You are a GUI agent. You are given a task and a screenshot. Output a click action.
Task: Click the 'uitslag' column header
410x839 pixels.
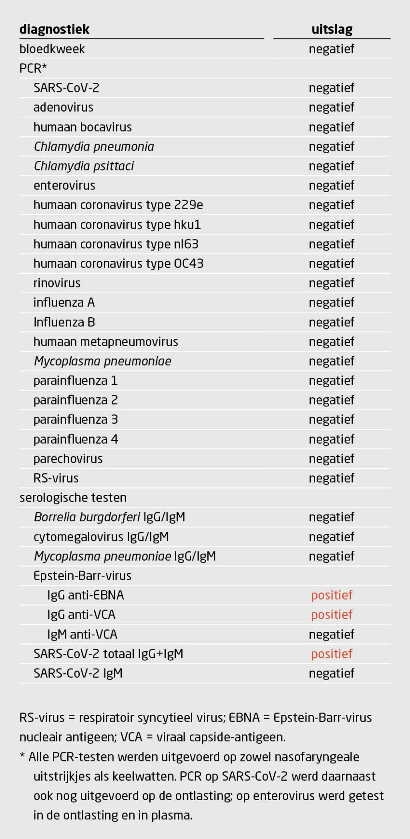point(332,29)
